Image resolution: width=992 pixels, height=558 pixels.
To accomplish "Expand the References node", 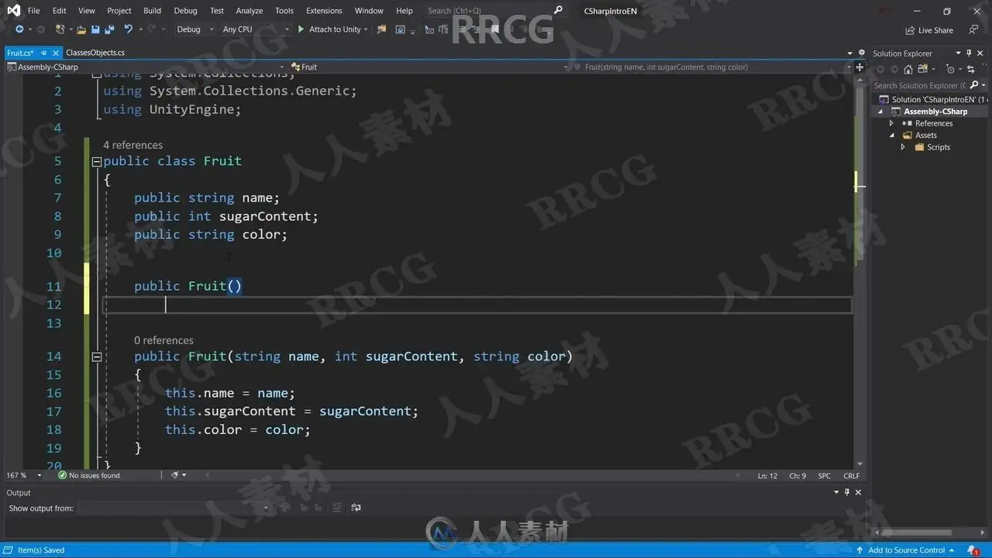I will point(891,123).
